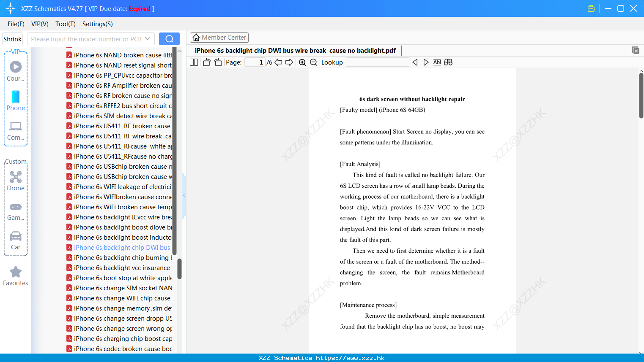
Task: Open 'iPhone 6s NAND reset signal short' file
Action: [119, 65]
